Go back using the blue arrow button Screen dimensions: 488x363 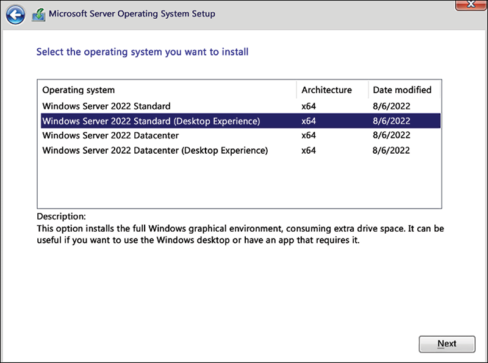(x=15, y=15)
